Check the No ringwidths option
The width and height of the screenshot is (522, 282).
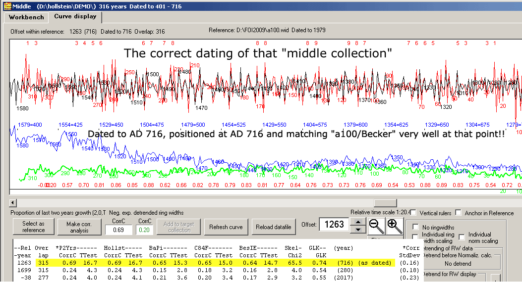(x=415, y=227)
